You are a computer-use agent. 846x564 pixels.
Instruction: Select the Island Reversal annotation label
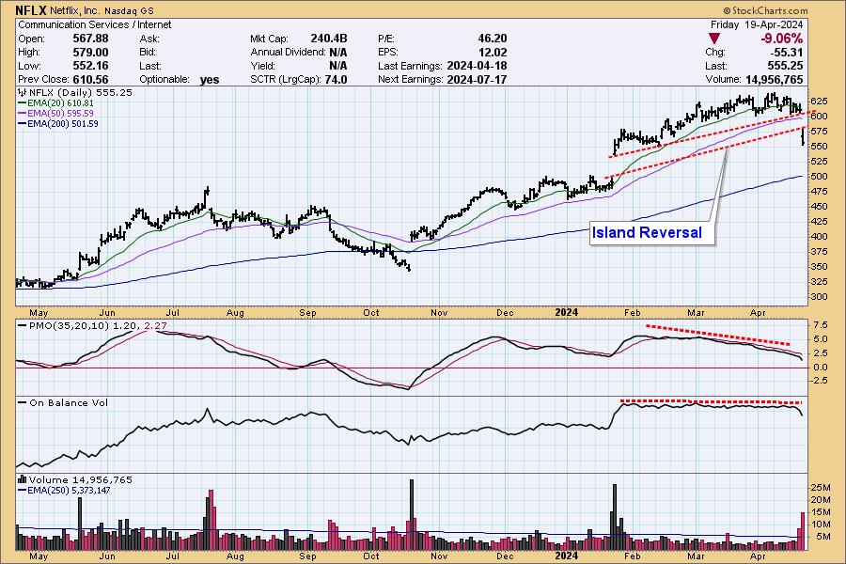coord(647,232)
